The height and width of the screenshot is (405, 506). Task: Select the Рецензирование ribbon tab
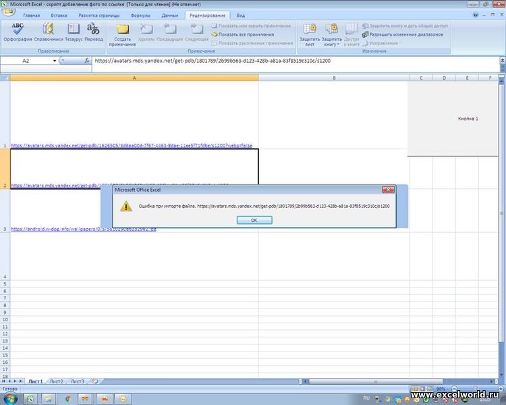(x=207, y=15)
